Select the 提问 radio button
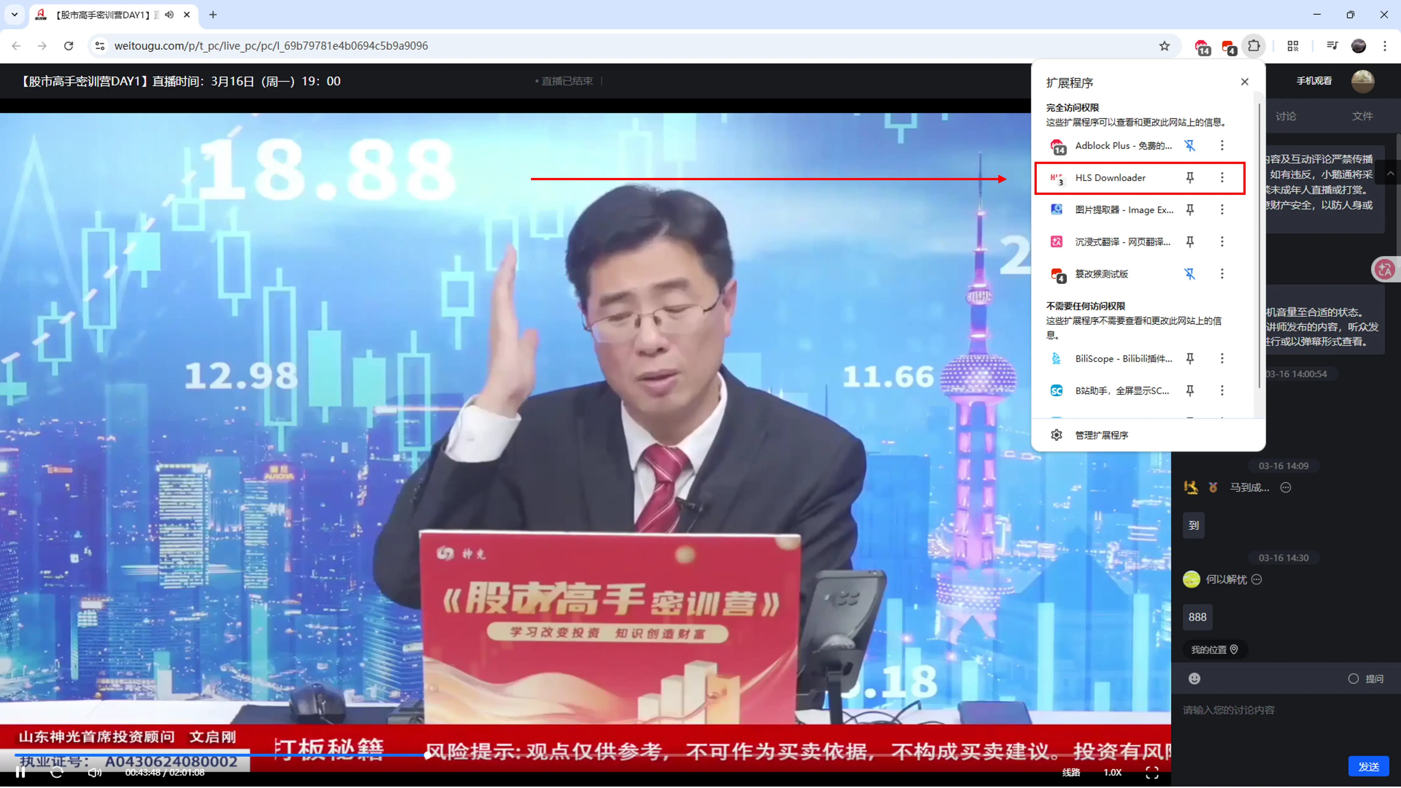The width and height of the screenshot is (1401, 788). [1353, 679]
